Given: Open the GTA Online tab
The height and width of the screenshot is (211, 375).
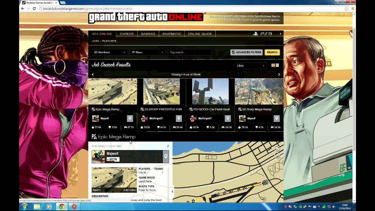Looking at the screenshot, I should pos(102,34).
